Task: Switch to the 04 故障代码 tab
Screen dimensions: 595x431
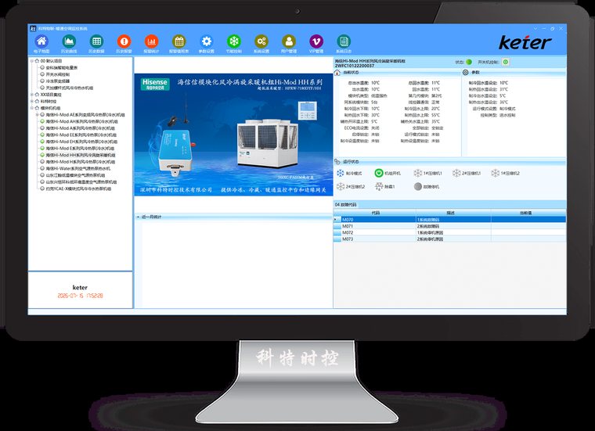Action: 346,205
